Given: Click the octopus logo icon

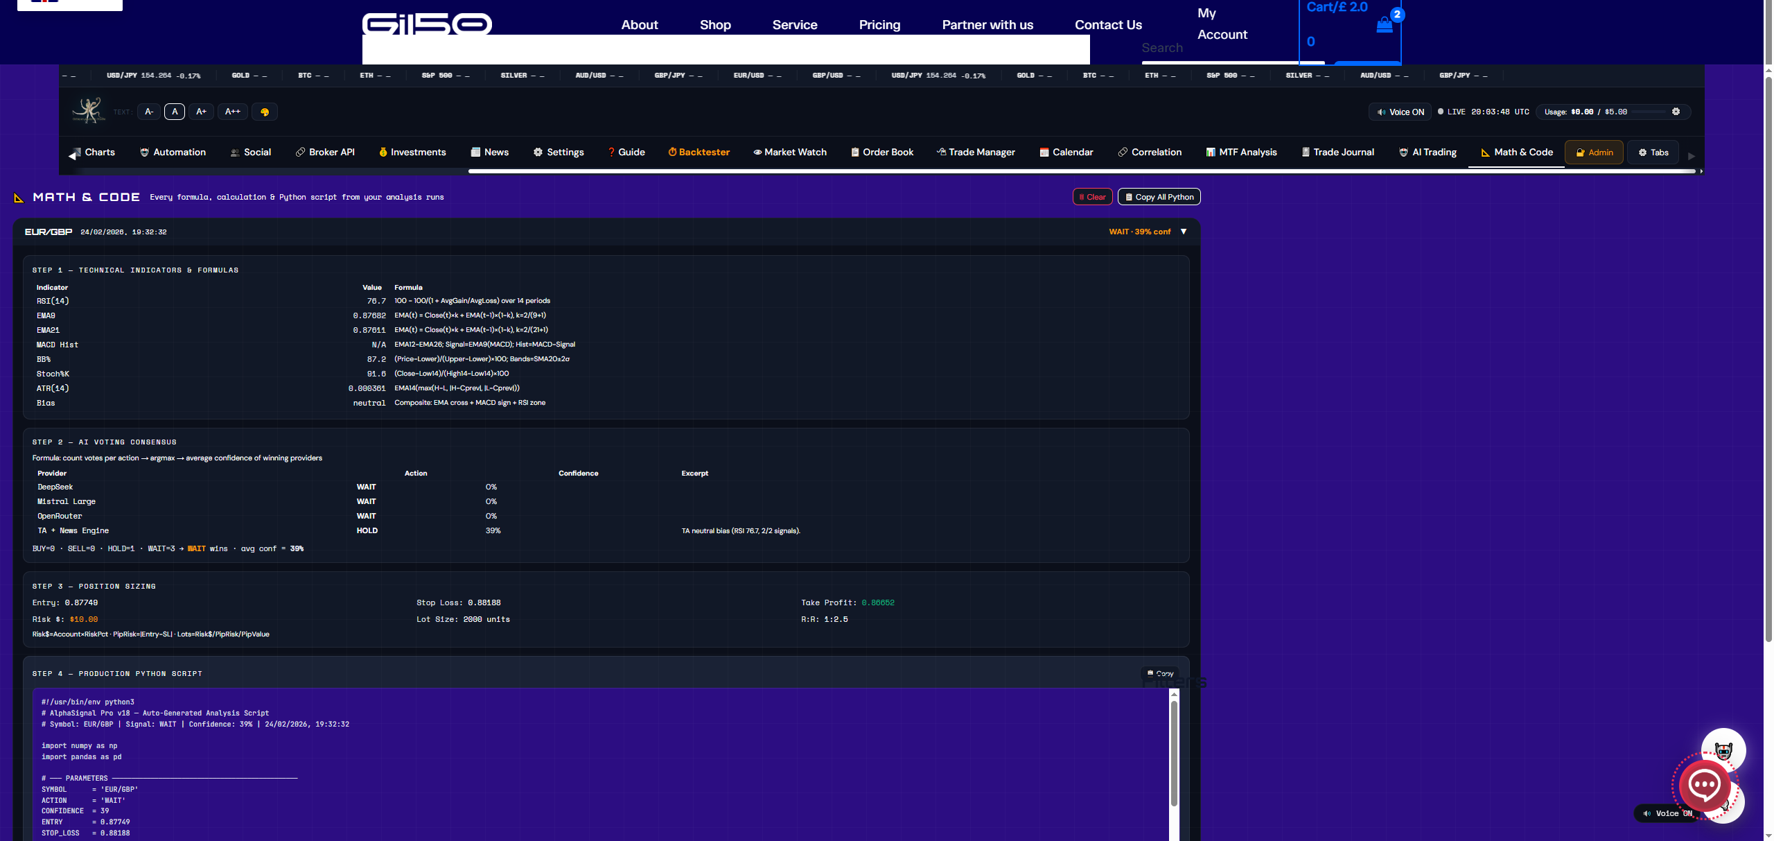Looking at the screenshot, I should point(89,110).
